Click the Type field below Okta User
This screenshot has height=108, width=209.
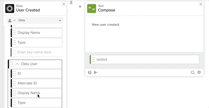click(37, 102)
